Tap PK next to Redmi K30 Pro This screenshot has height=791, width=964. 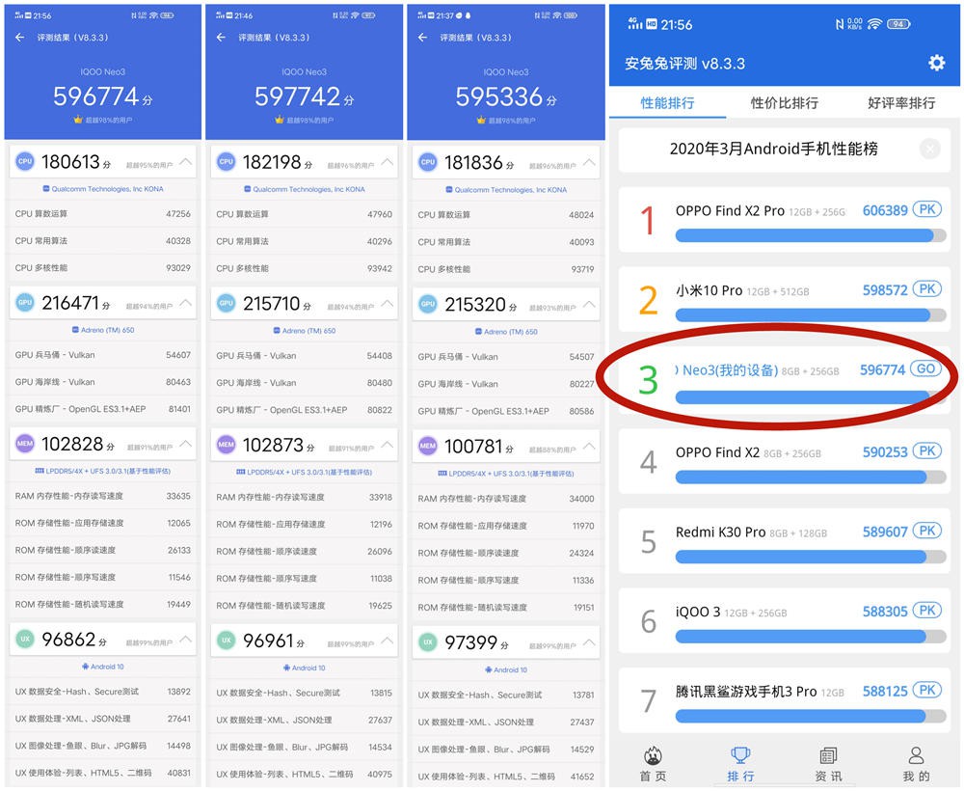point(927,531)
